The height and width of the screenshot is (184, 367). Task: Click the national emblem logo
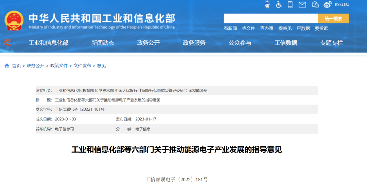pos(14,21)
